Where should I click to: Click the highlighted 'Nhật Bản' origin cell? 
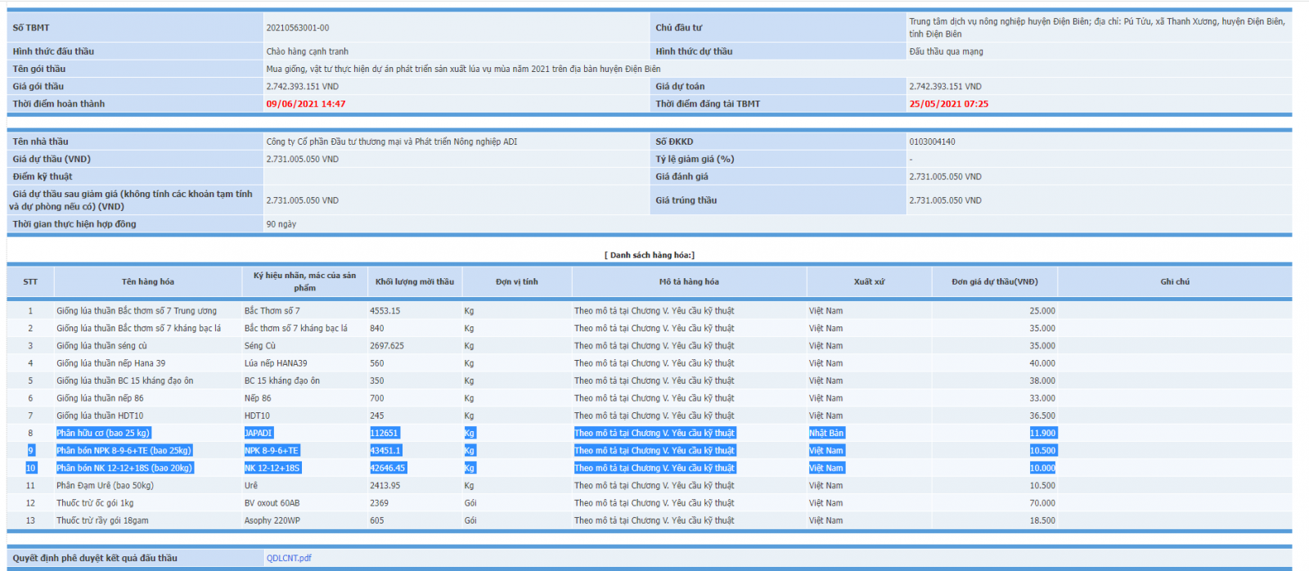click(826, 433)
